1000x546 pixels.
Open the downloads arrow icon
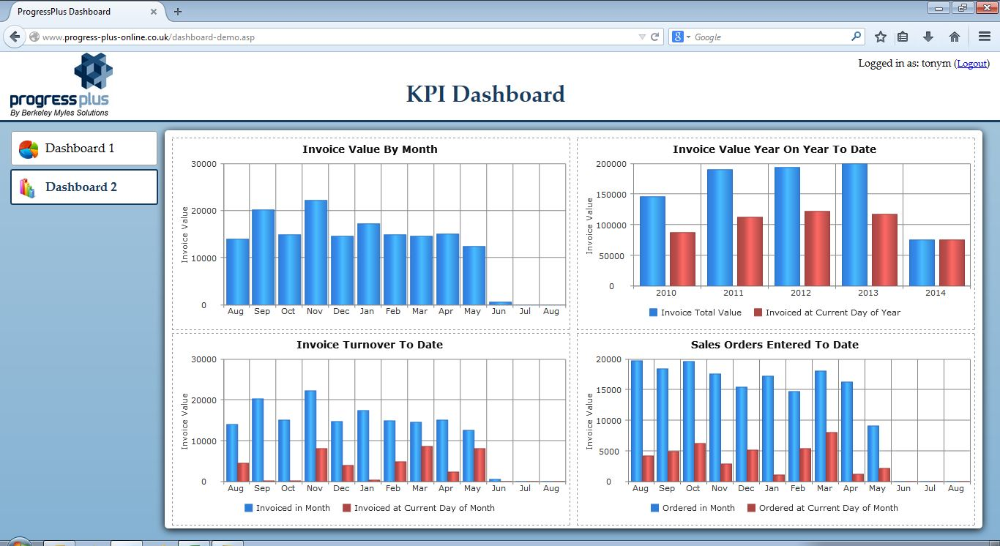[x=928, y=37]
